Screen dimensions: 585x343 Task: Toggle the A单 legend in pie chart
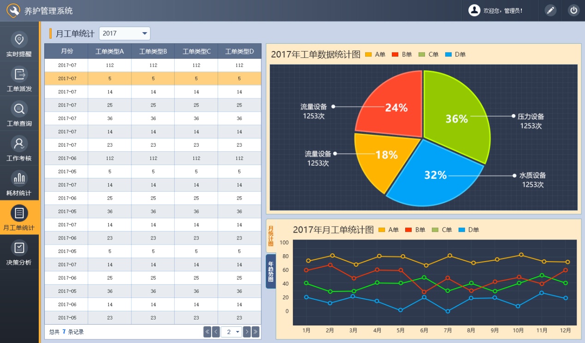[x=375, y=55]
